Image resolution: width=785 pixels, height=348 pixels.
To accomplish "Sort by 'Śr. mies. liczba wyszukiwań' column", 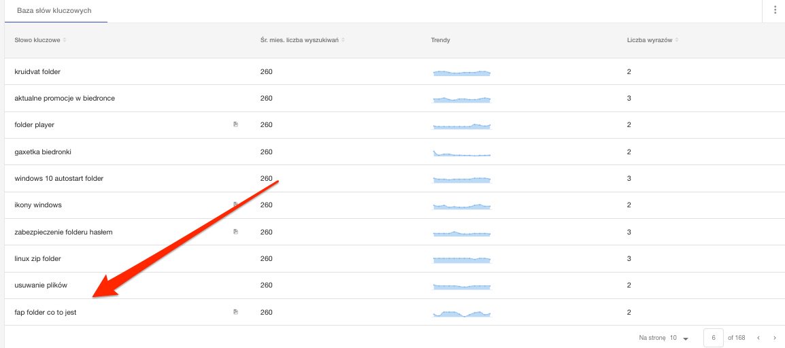I will click(x=303, y=40).
